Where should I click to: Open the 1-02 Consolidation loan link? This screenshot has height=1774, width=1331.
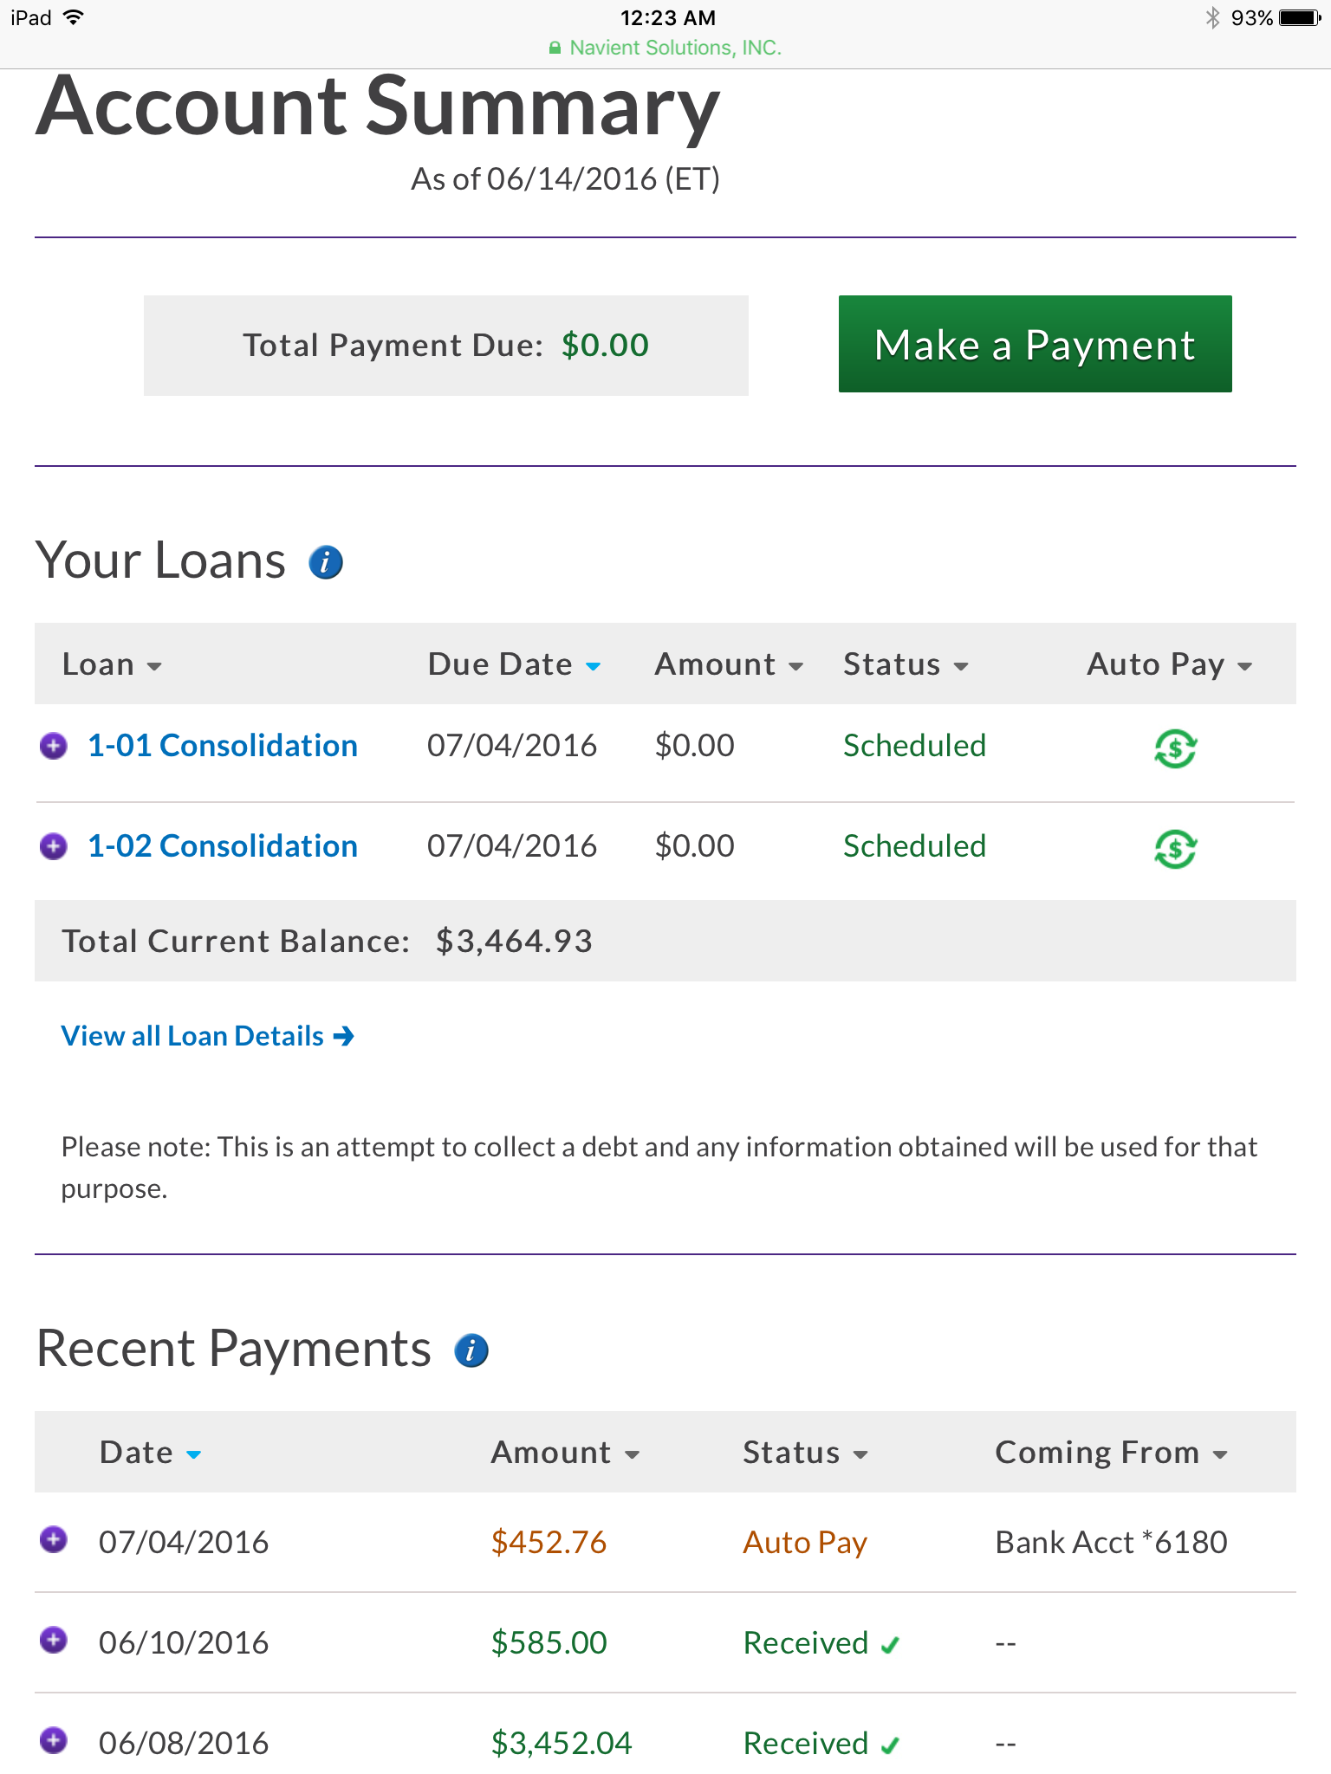pyautogui.click(x=223, y=846)
